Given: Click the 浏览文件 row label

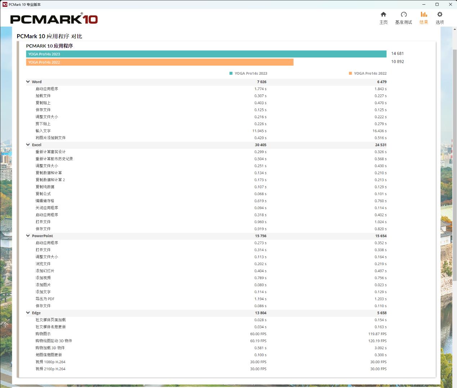Looking at the screenshot, I should tap(43, 264).
